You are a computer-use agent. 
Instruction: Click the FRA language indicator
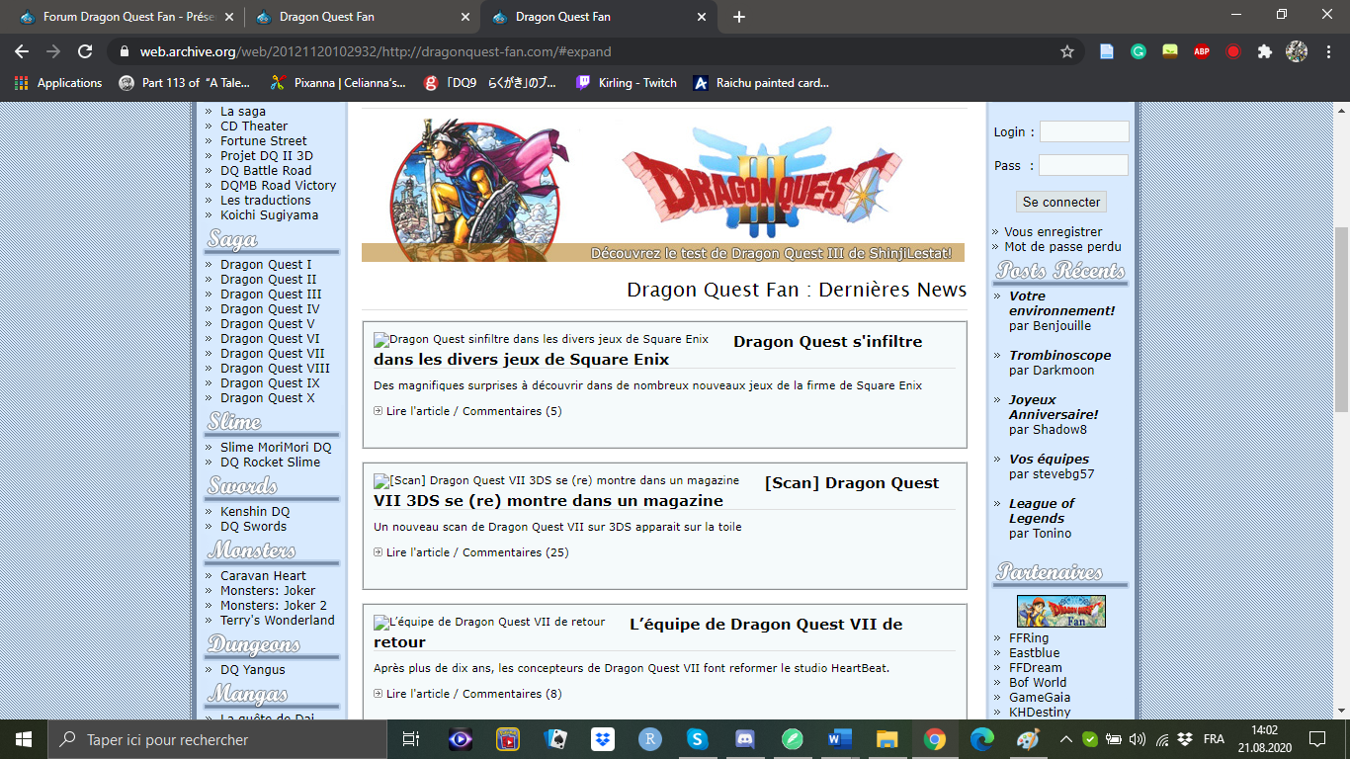tap(1214, 739)
